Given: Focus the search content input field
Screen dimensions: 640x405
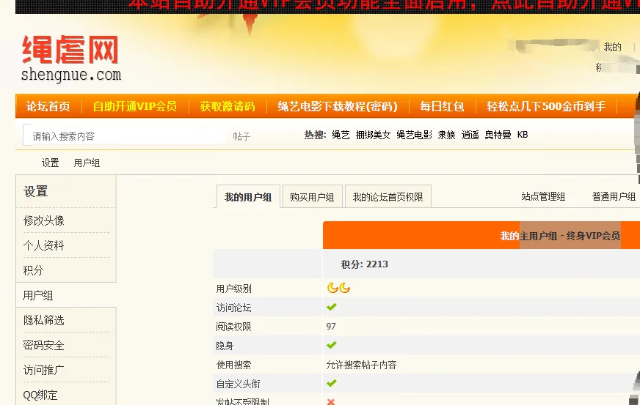Looking at the screenshot, I should [125, 135].
